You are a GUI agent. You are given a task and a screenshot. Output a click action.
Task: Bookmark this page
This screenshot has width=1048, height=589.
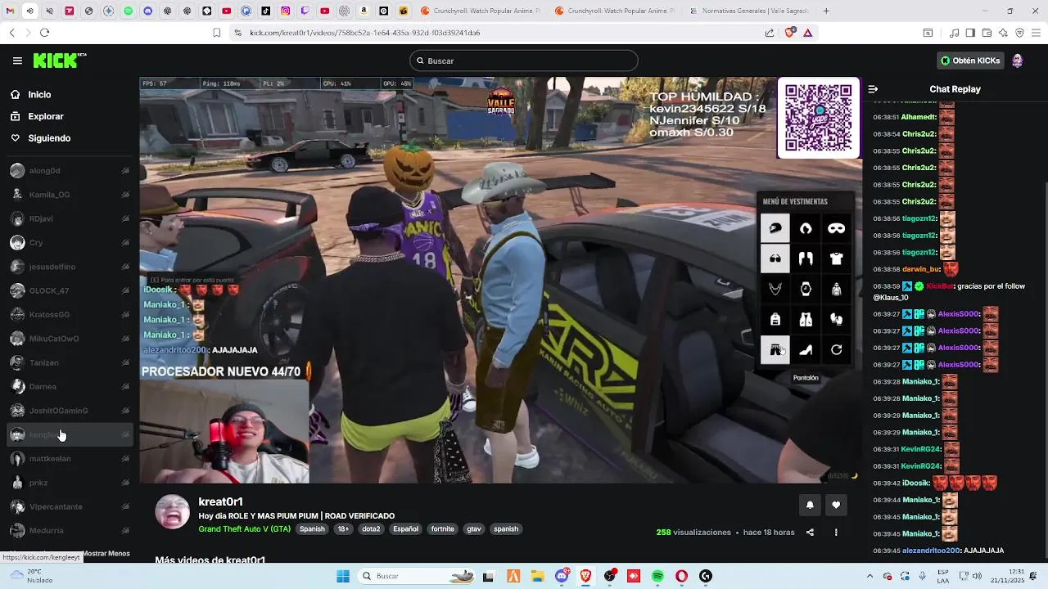(x=216, y=33)
